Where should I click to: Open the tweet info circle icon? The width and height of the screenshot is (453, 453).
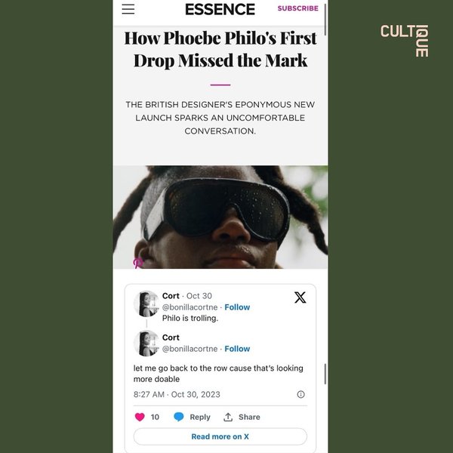click(300, 394)
